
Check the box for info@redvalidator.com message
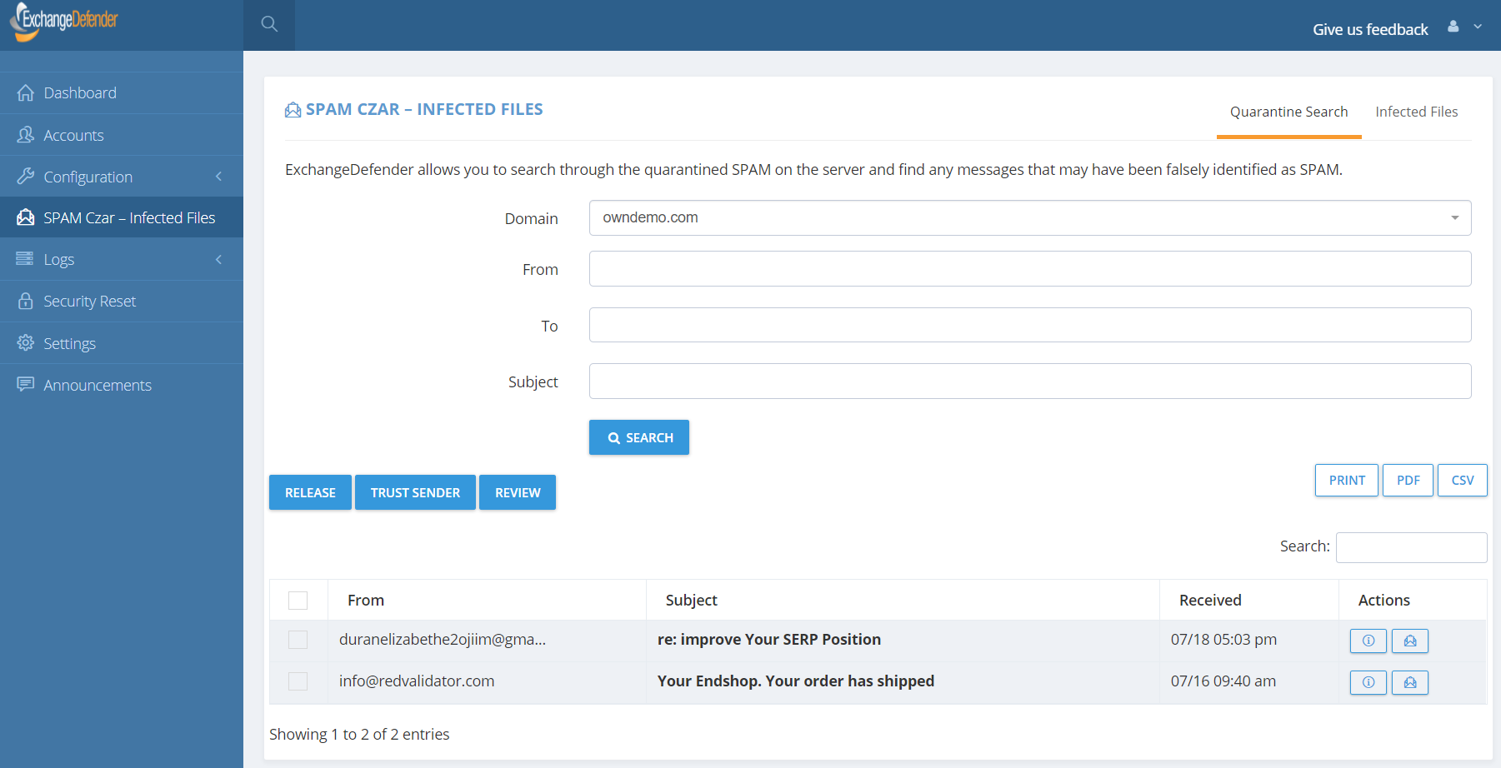click(298, 681)
